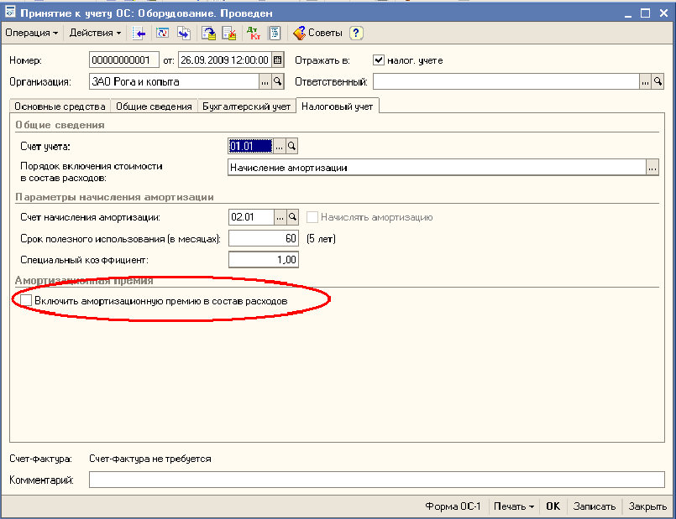Click the question mark help icon
Screen dimensions: 676x519
click(x=356, y=34)
